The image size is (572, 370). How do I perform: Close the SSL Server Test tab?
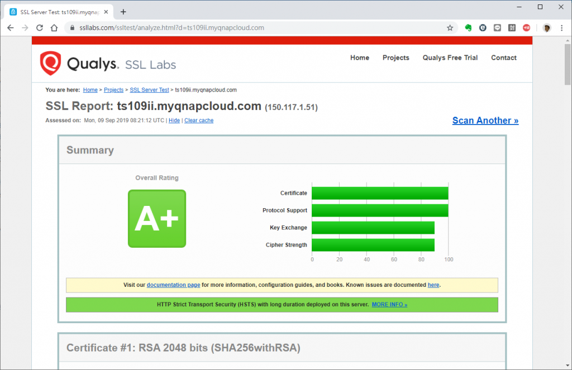tap(106, 12)
